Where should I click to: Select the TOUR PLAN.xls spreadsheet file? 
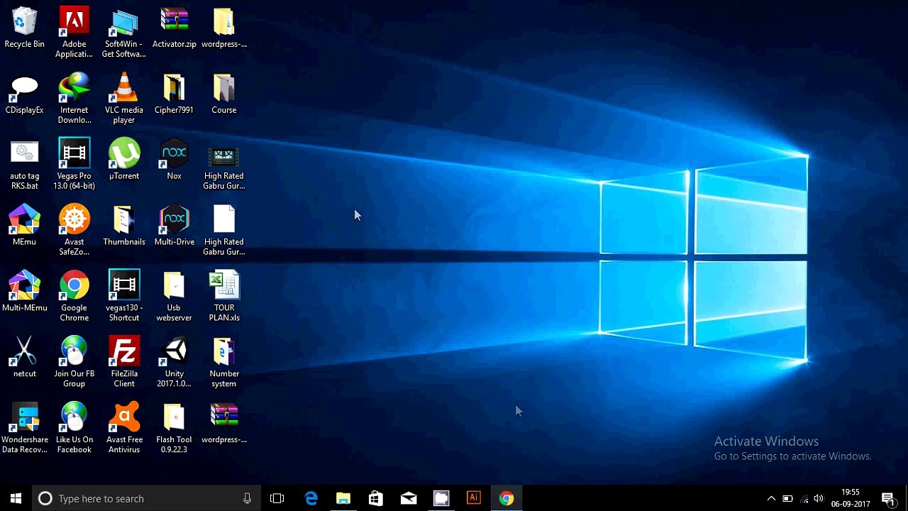[224, 297]
